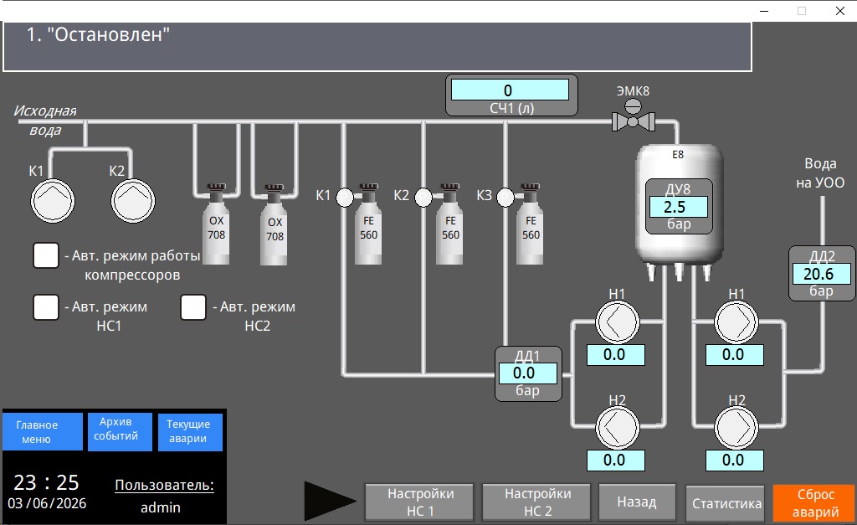Click the K1 valve on FE 560 filter
Image resolution: width=857 pixels, height=525 pixels.
(x=345, y=198)
